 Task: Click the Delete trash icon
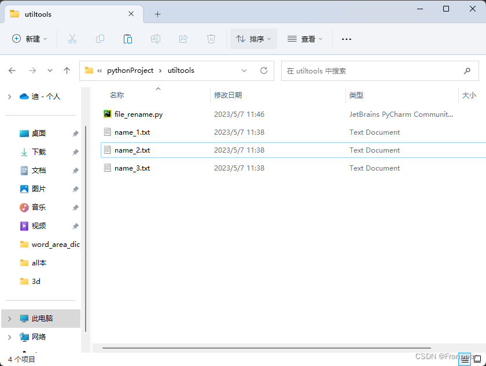[211, 39]
